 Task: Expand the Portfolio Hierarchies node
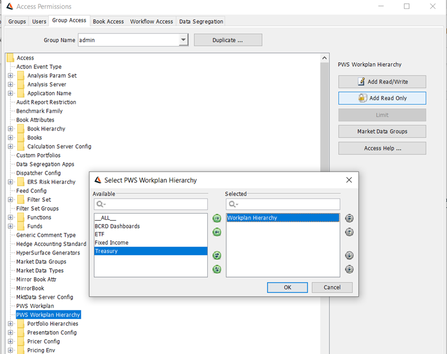tap(11, 324)
